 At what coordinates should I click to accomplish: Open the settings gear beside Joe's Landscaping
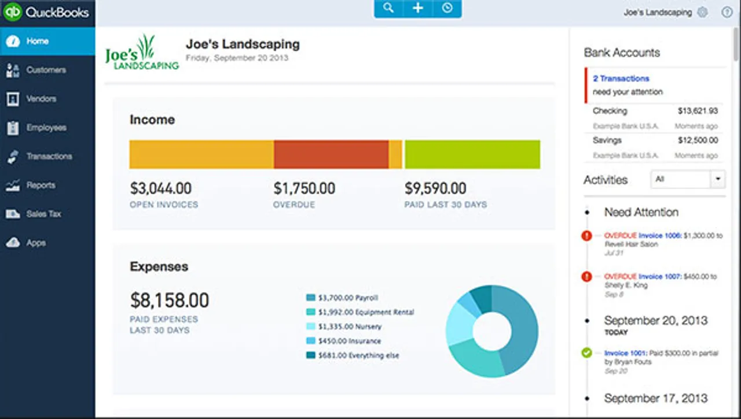pyautogui.click(x=702, y=12)
